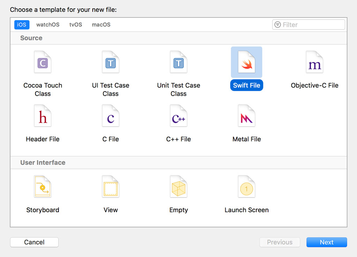Choose the Launch Screen template
Screen dimensions: 357x257
(x=246, y=187)
